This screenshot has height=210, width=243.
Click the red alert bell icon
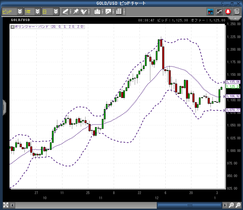[227, 12]
